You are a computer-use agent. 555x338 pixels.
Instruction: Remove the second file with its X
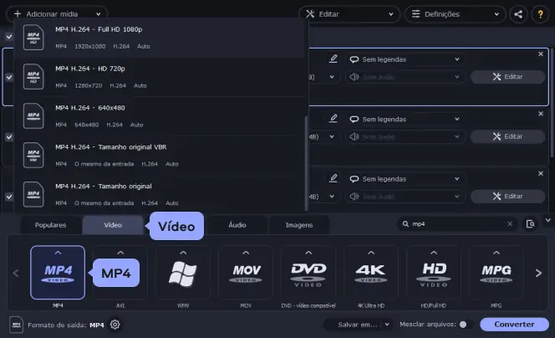541,114
